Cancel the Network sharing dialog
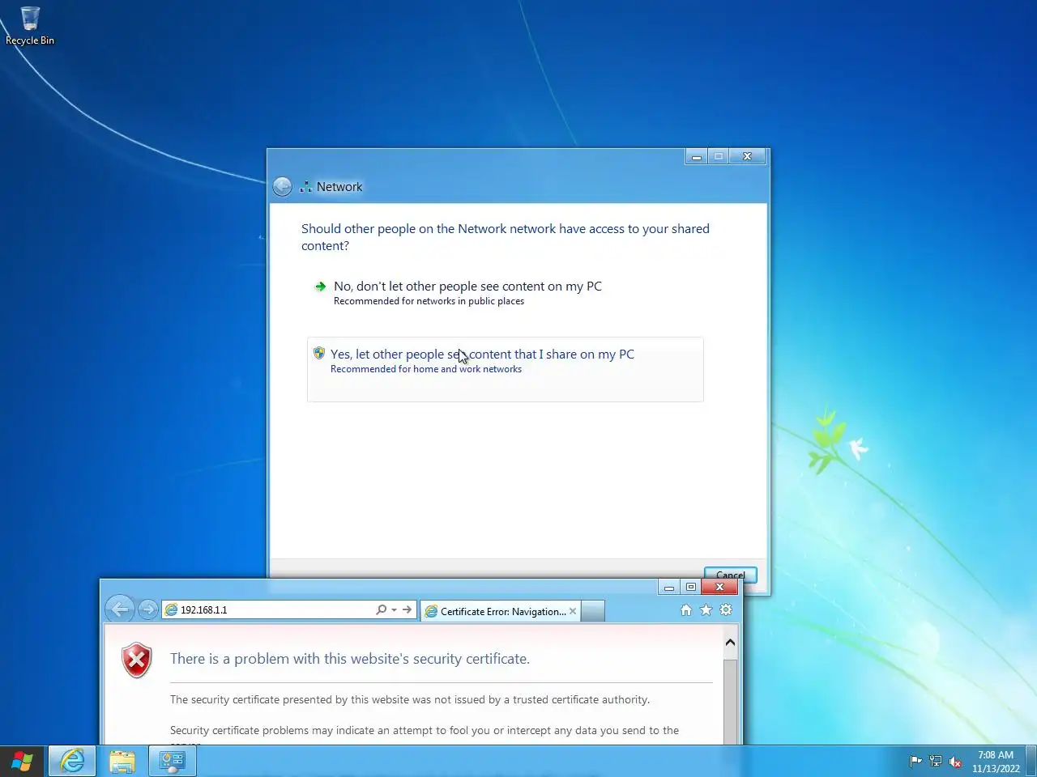Screen dimensions: 1037x777 (x=730, y=574)
